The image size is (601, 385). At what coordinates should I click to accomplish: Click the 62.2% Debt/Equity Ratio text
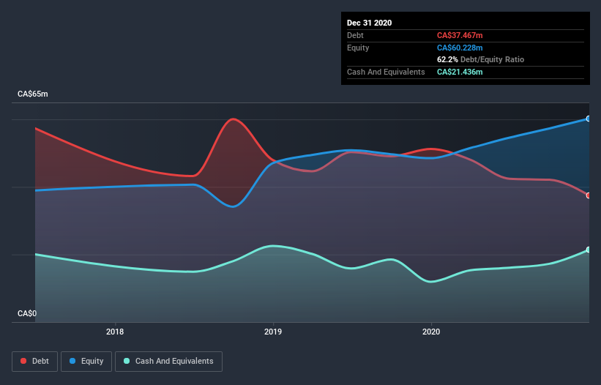(480, 59)
